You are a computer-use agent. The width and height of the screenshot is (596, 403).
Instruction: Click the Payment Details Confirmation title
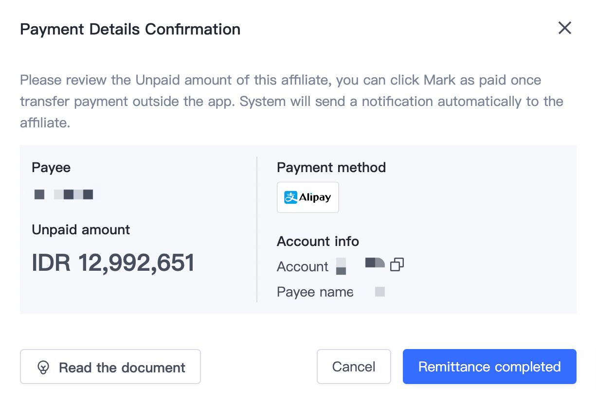coord(130,29)
